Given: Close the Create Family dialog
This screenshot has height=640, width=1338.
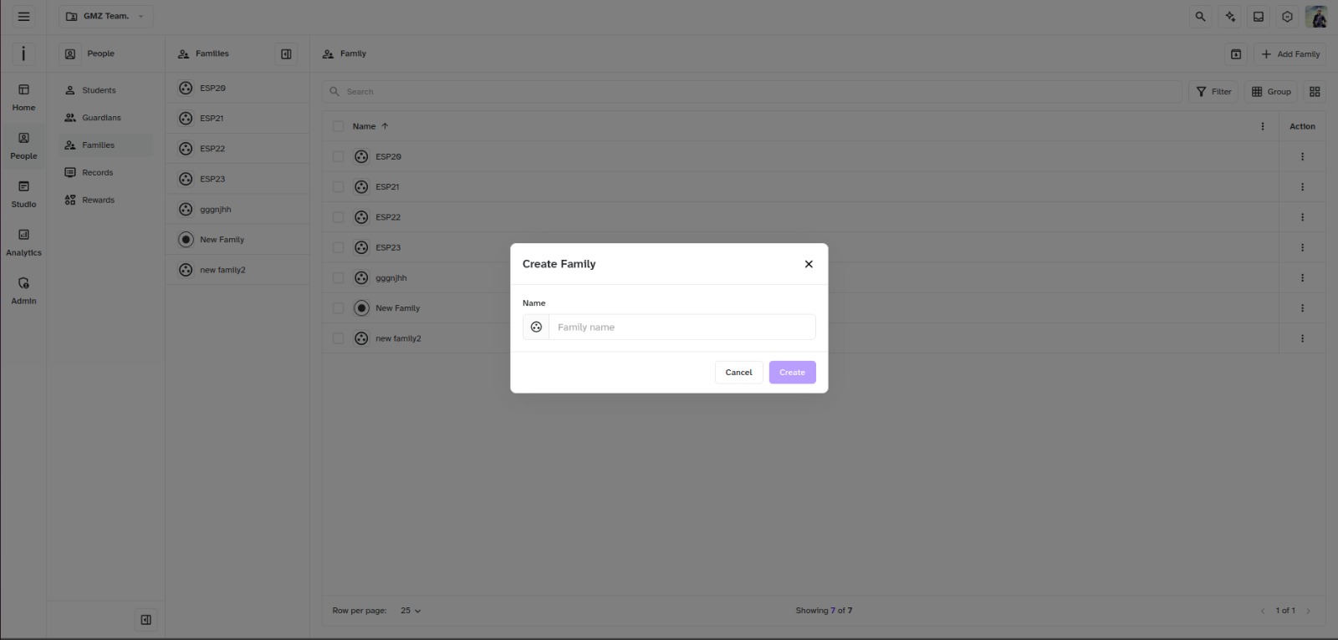Looking at the screenshot, I should 809,264.
